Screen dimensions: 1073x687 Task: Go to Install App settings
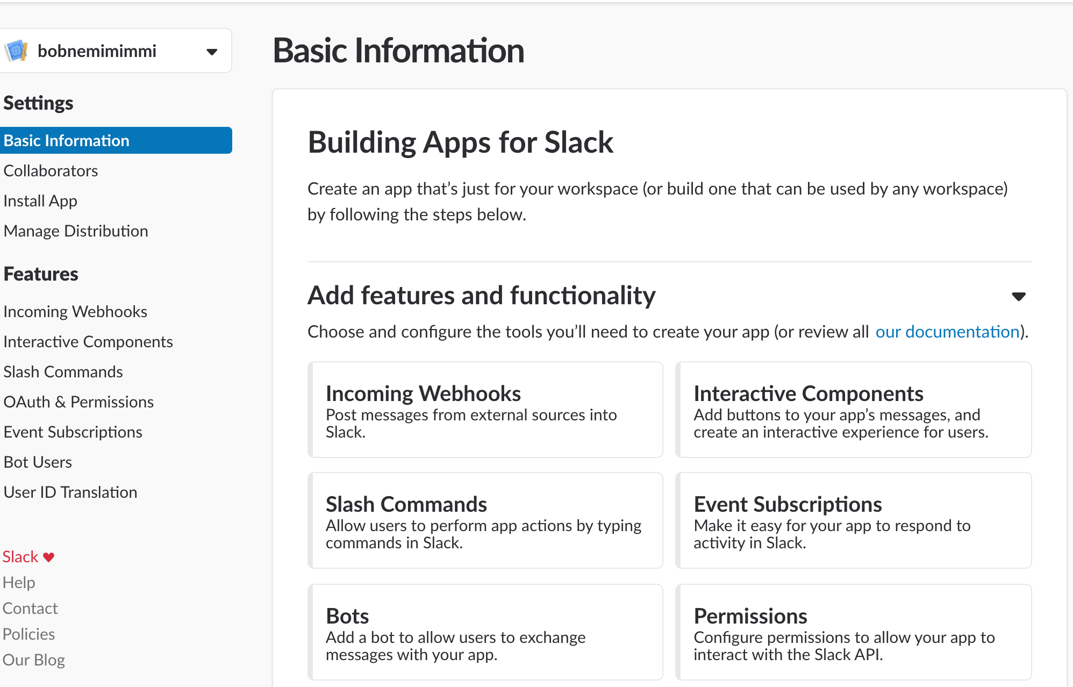coord(40,201)
